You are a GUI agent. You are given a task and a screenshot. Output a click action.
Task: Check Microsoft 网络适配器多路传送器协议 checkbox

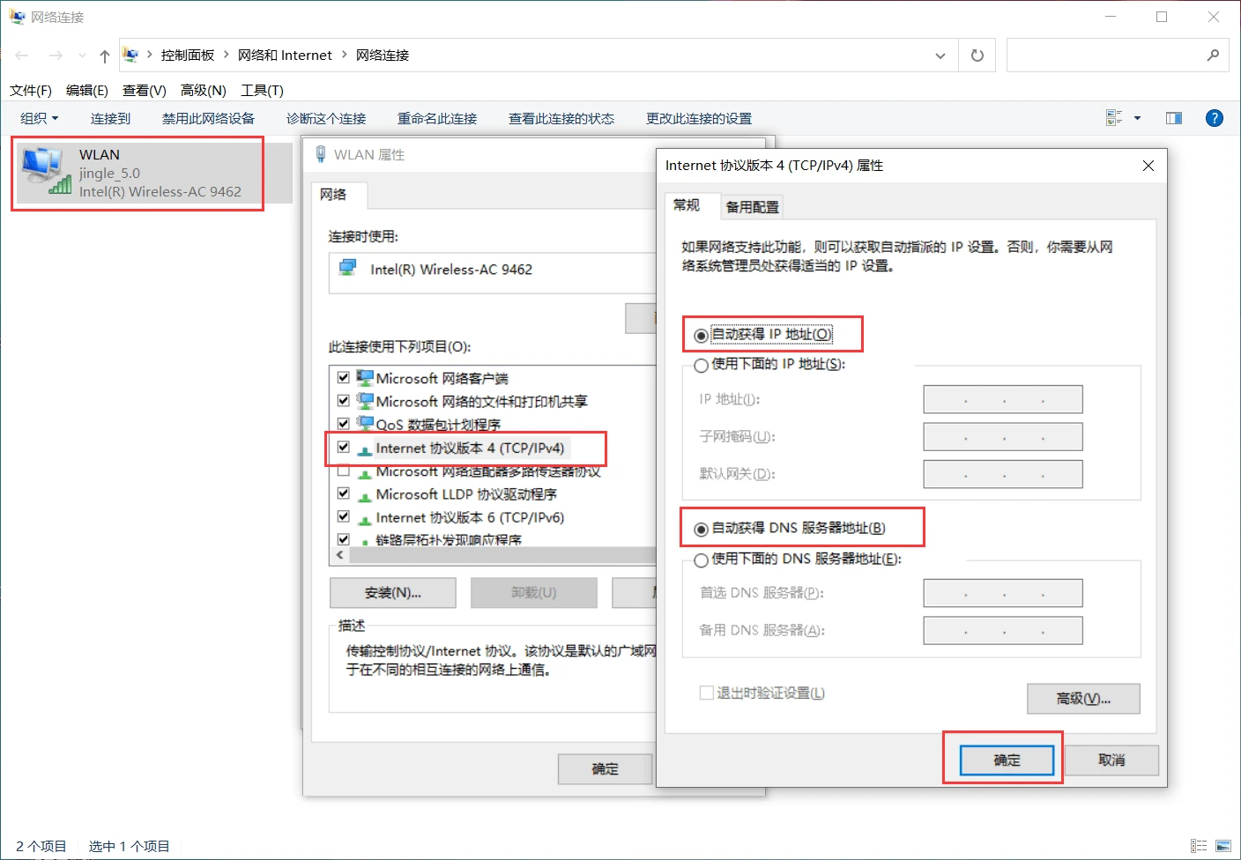344,471
